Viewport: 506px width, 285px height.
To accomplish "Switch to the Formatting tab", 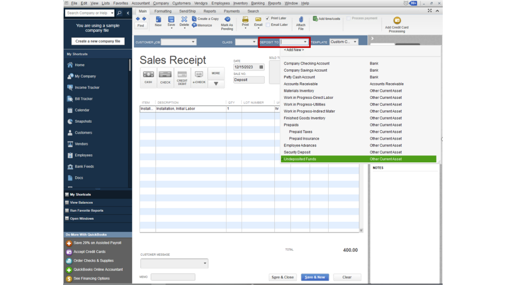I will [x=163, y=11].
